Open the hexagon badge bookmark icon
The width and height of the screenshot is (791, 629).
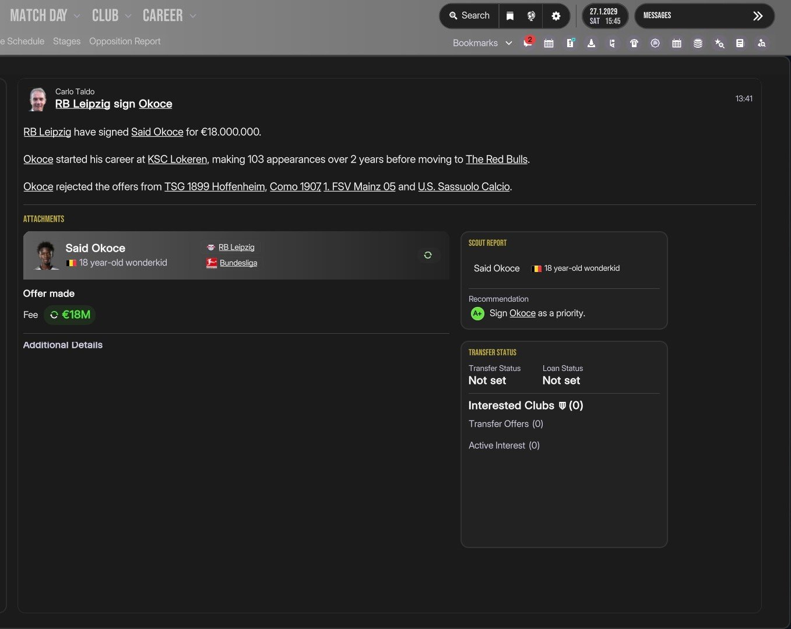click(655, 43)
